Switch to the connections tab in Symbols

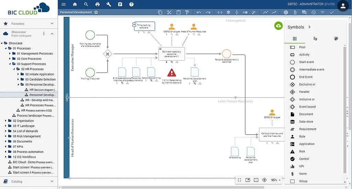[315, 39]
